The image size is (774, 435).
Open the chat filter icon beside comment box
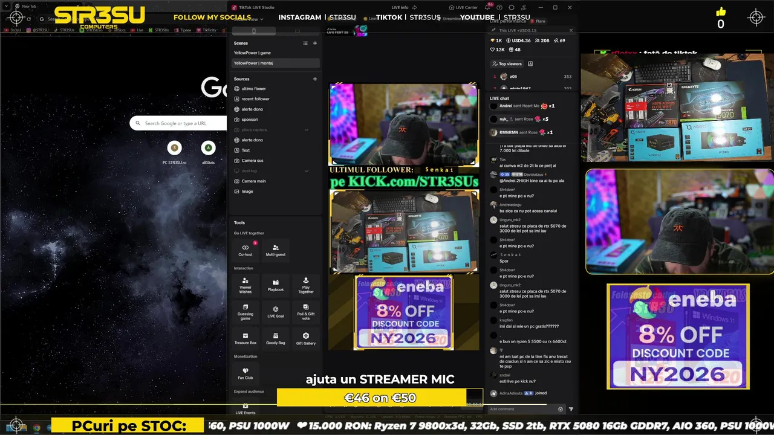(x=571, y=409)
